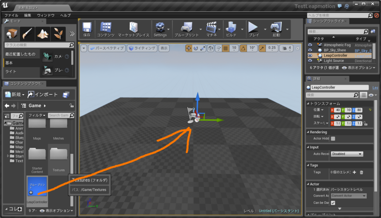Screen dimensions: 381x218
Task: Select the Foliage mode leaf icon
Action: 58,34
